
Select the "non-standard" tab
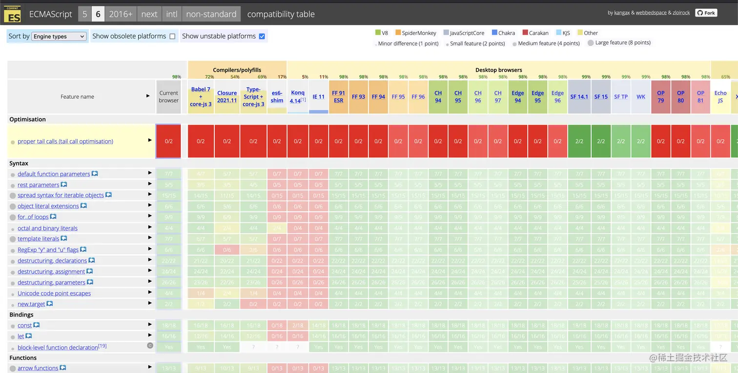point(211,14)
